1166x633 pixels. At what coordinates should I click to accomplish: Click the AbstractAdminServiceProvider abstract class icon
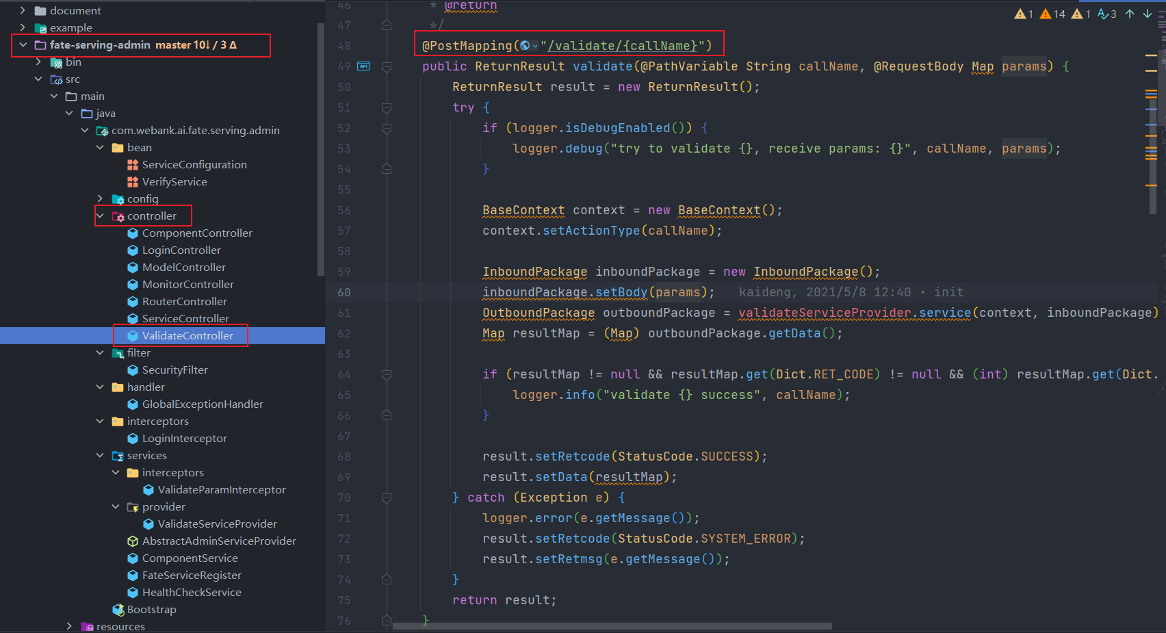click(133, 541)
